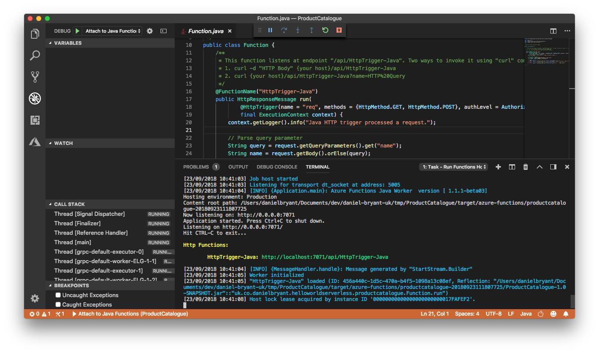The width and height of the screenshot is (599, 353).
Task: Collapse the Variables section
Action: click(50, 43)
